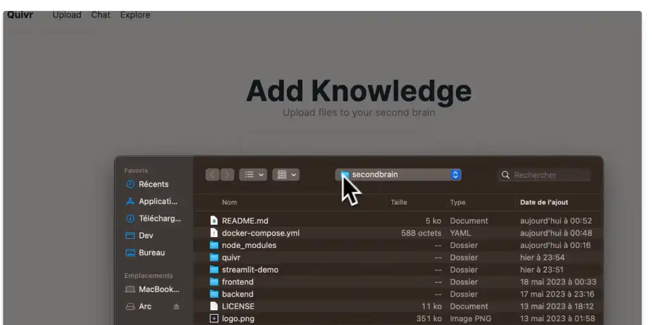Open the Chat page in Quivr
This screenshot has width=652, height=325.
click(100, 15)
